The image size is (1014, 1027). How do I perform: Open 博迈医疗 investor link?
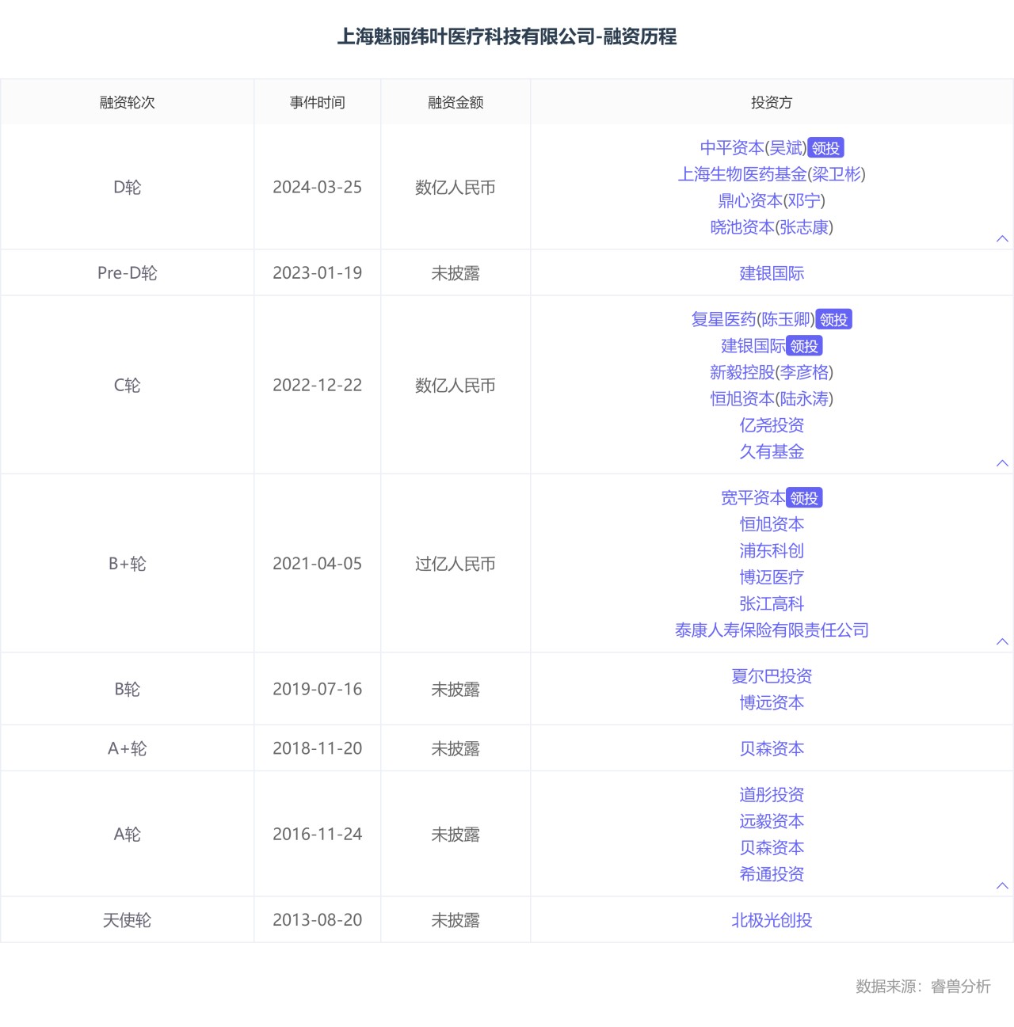coord(772,577)
